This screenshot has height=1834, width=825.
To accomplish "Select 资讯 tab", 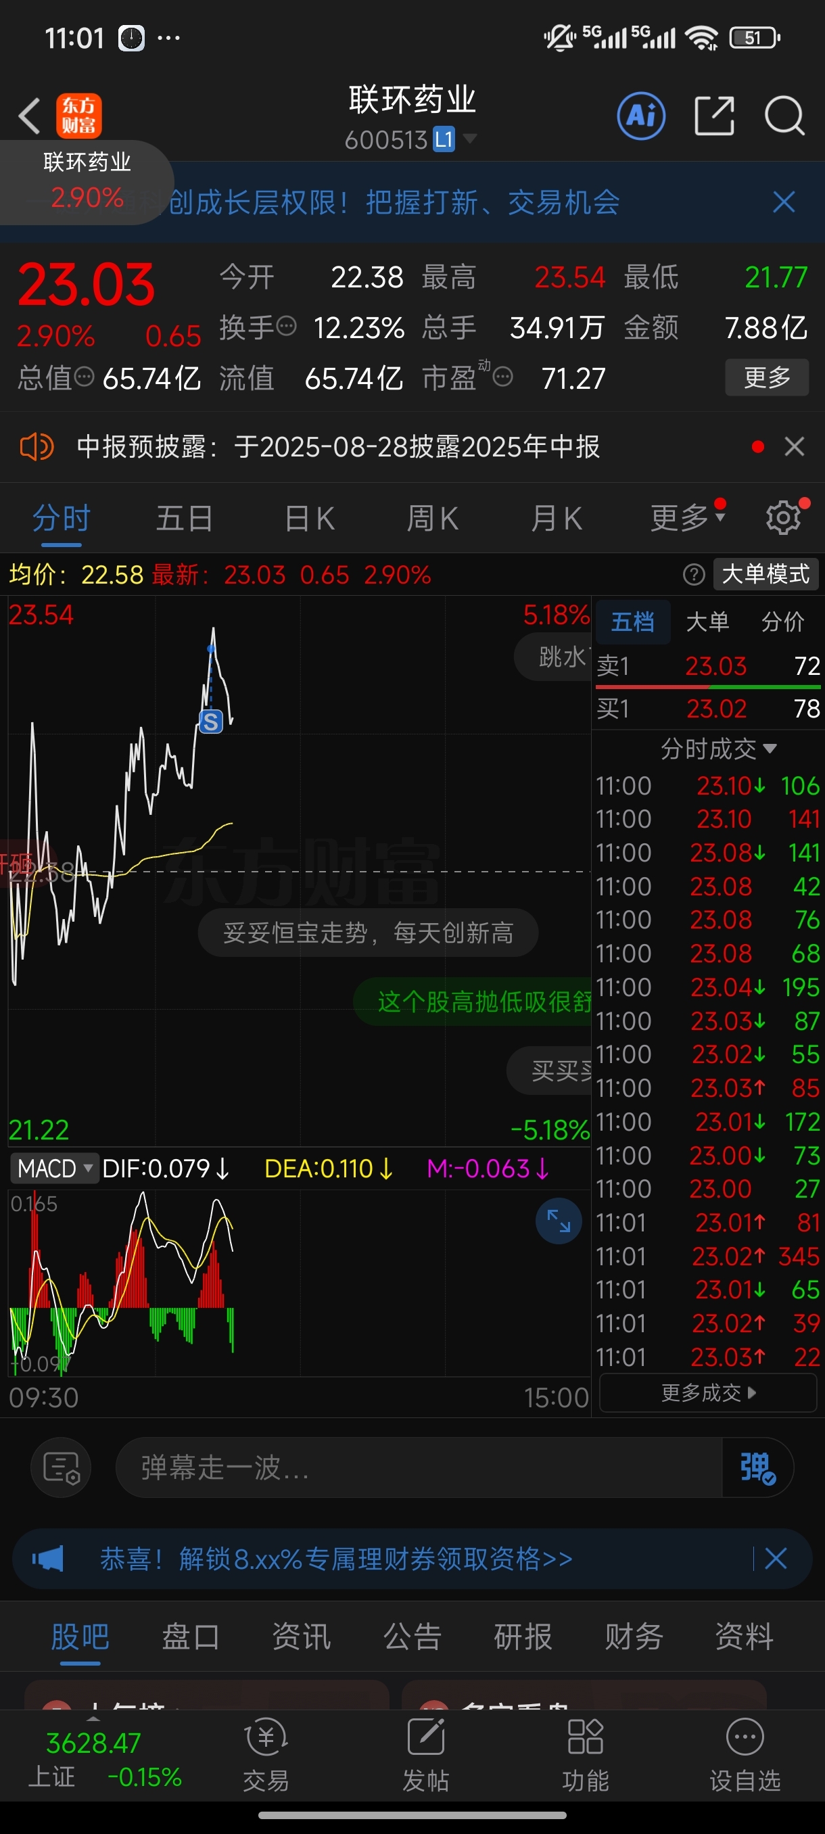I will [301, 1636].
